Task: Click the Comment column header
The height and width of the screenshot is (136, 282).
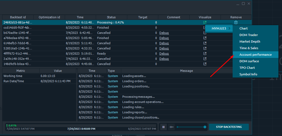Action: [x=174, y=17]
